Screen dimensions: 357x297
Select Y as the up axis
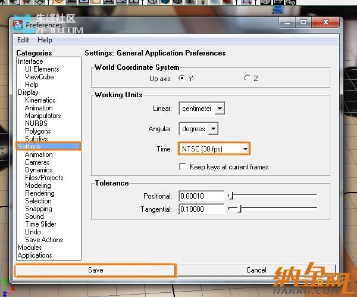click(182, 78)
